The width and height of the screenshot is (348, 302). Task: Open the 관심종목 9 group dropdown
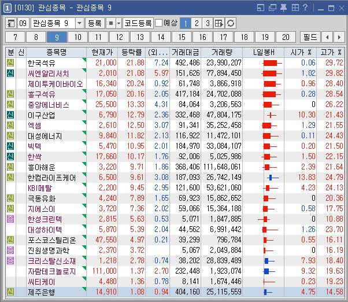(79, 23)
